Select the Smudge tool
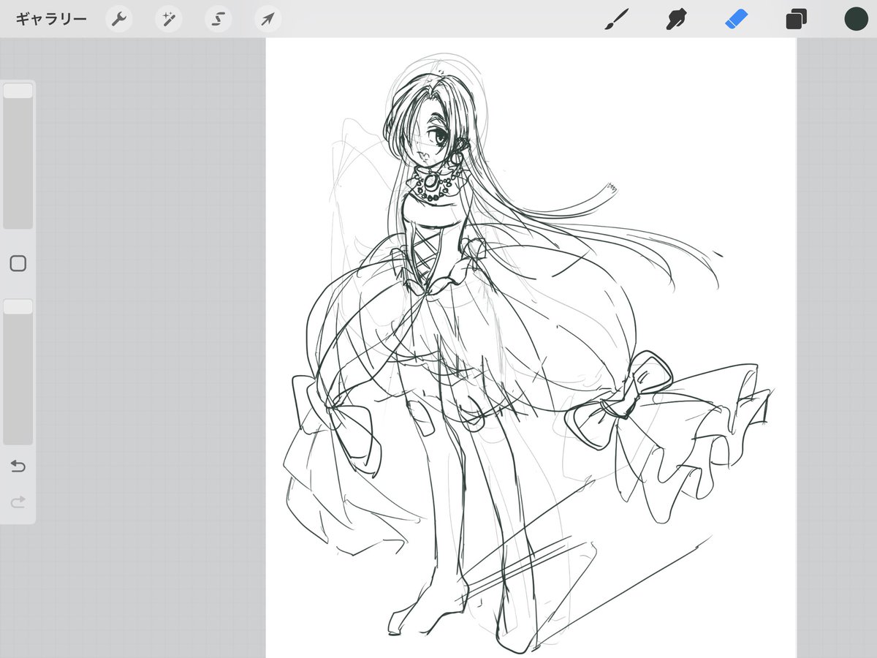 [x=676, y=19]
